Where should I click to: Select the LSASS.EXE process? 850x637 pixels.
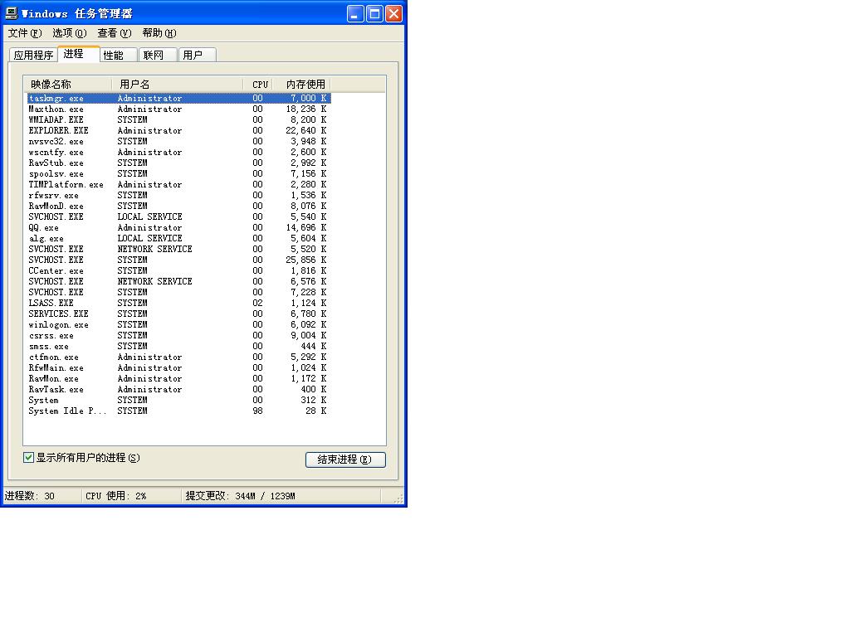click(179, 304)
